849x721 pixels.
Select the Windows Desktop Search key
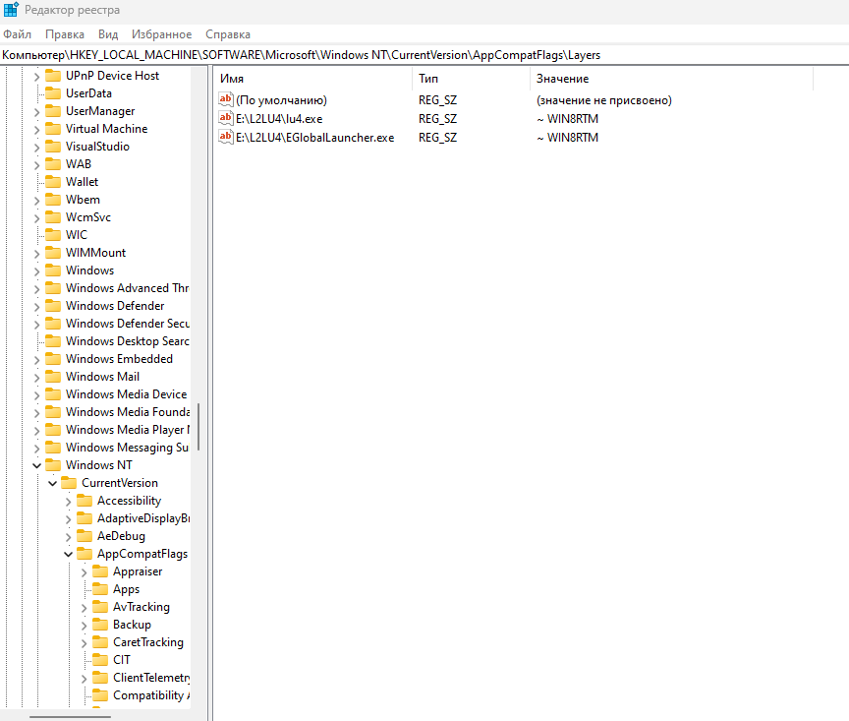pos(127,341)
